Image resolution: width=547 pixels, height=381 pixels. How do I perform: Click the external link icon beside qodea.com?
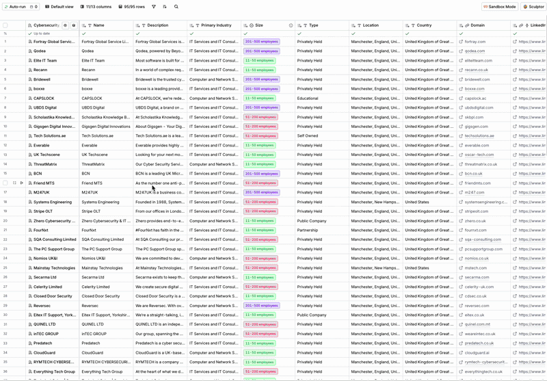[461, 51]
